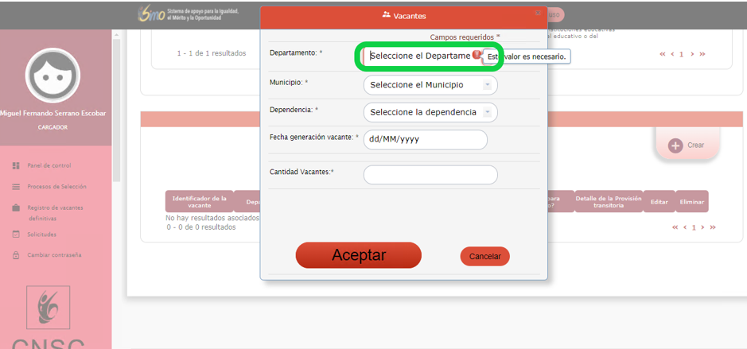Click the Solicitudes calendar icon
This screenshot has width=747, height=349.
click(16, 235)
